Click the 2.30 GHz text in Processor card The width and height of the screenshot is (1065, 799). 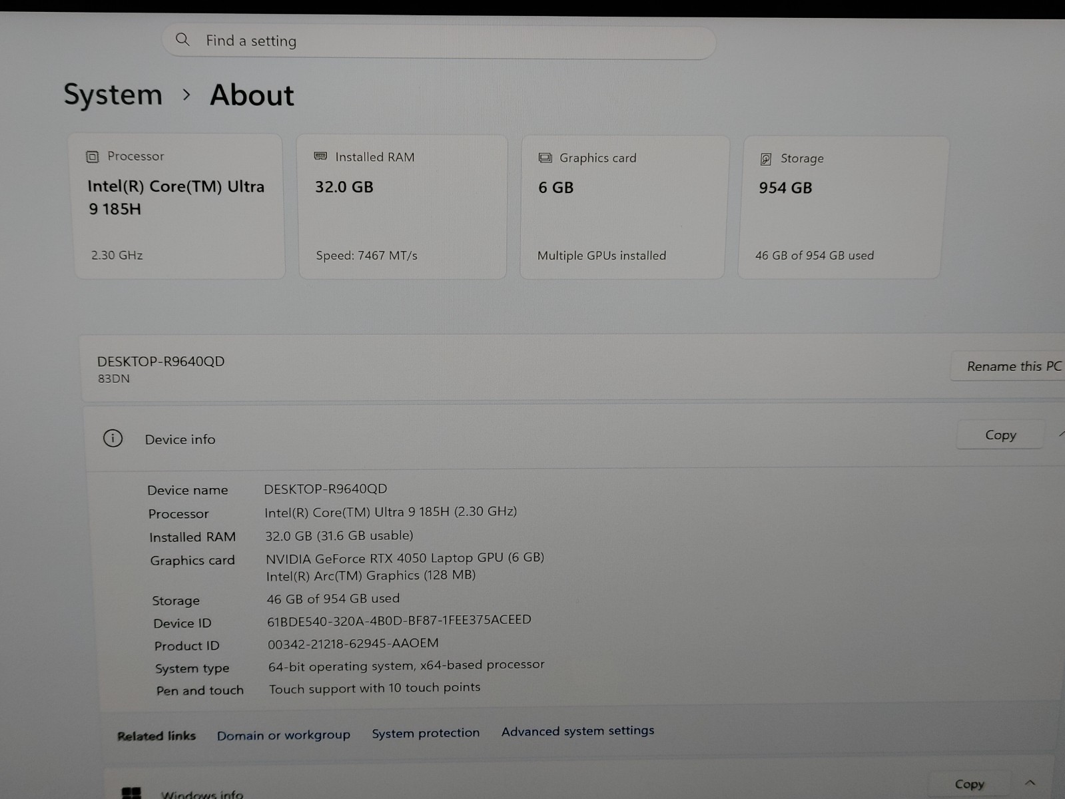click(x=117, y=255)
